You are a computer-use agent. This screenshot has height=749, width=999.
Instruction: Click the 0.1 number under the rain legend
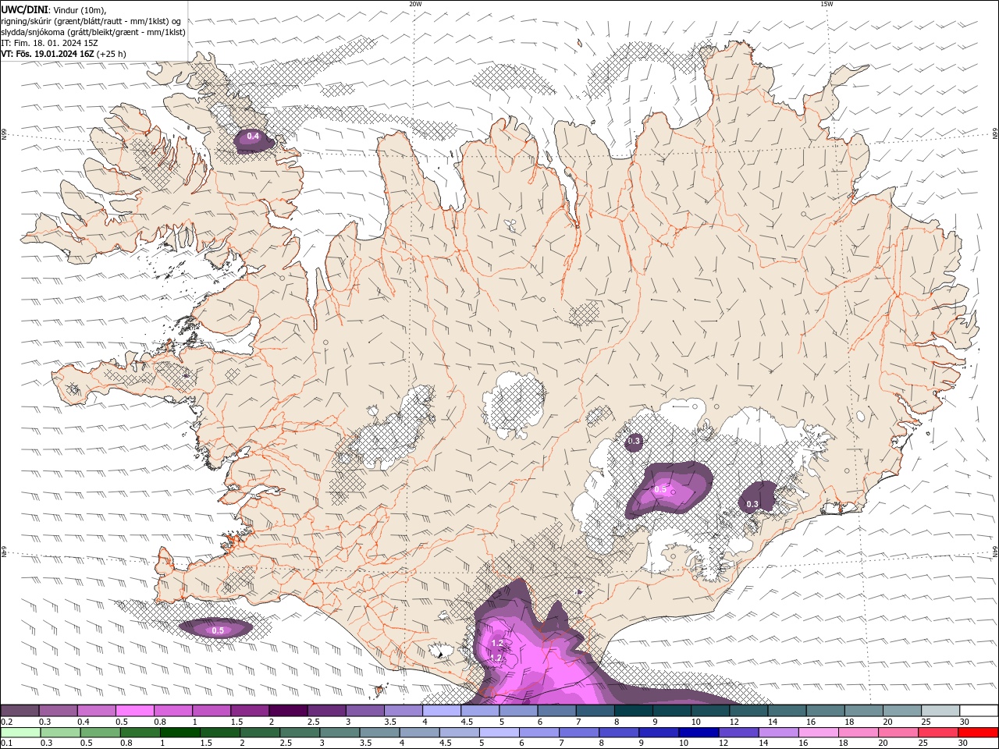tap(7, 743)
